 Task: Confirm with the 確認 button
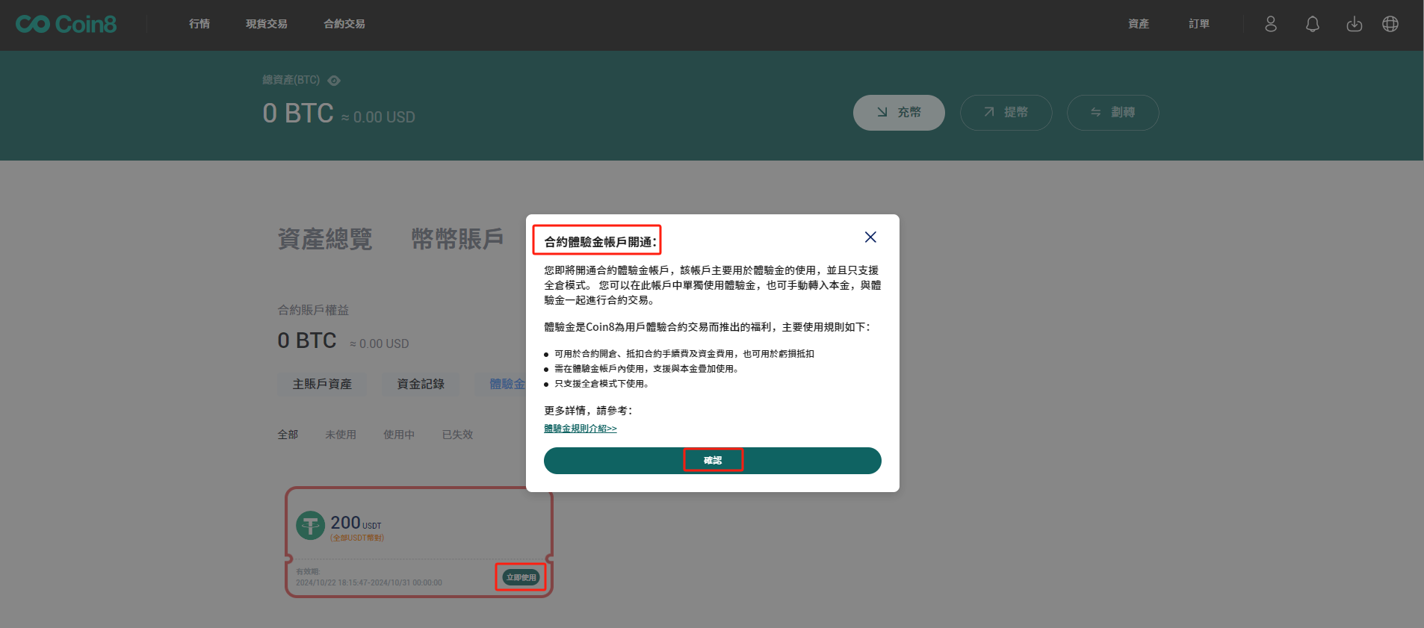click(712, 460)
